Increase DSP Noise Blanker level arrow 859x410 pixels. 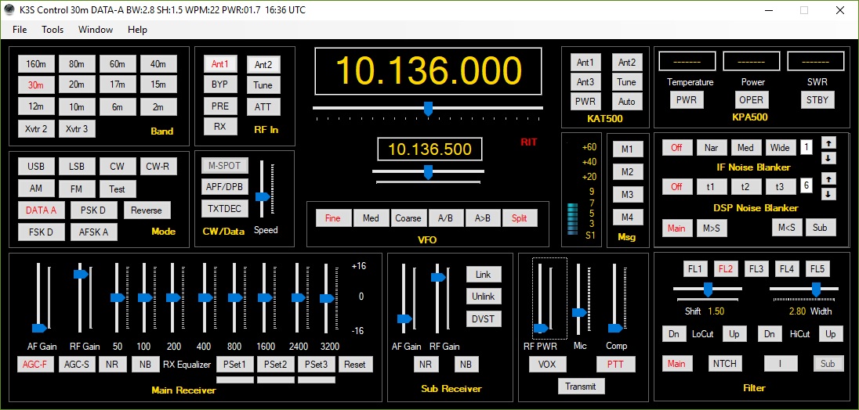(828, 178)
